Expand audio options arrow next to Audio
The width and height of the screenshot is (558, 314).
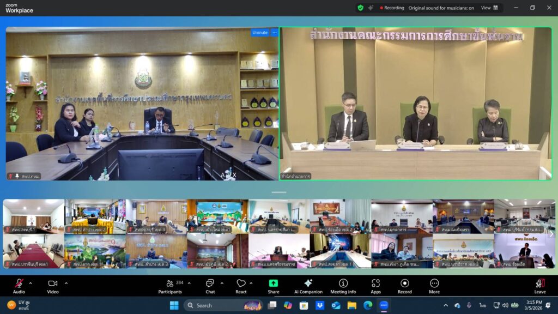point(31,283)
